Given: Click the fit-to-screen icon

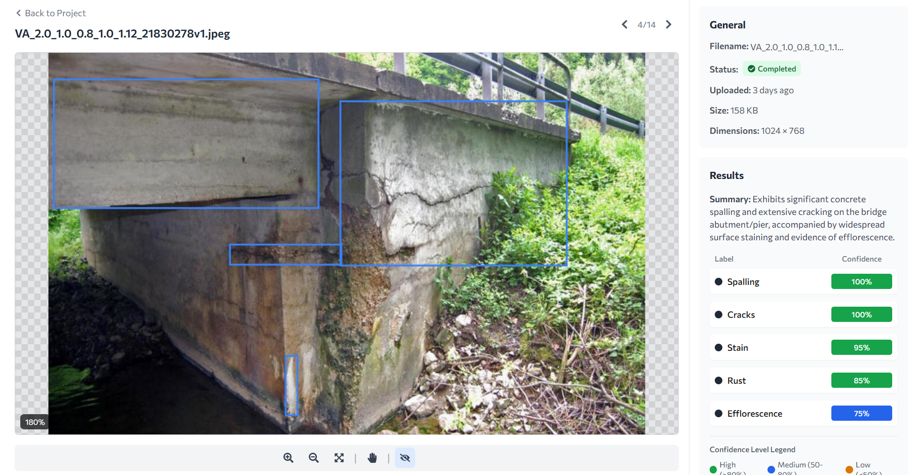Looking at the screenshot, I should pos(339,458).
